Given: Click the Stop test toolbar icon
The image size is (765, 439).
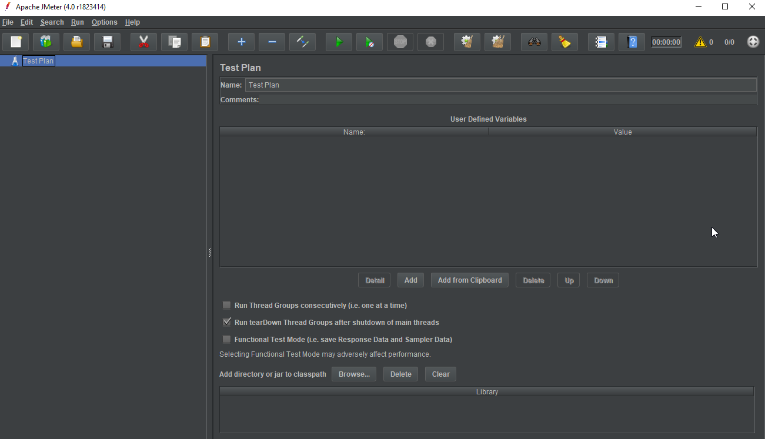Looking at the screenshot, I should click(x=400, y=42).
